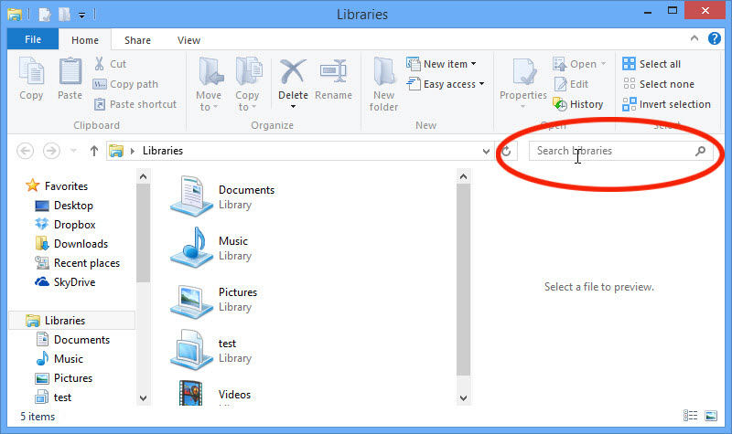The image size is (732, 434).
Task: Click the Help question mark icon
Action: pos(715,38)
